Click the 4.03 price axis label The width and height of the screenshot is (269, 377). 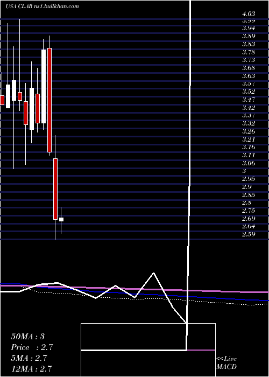[249, 14]
